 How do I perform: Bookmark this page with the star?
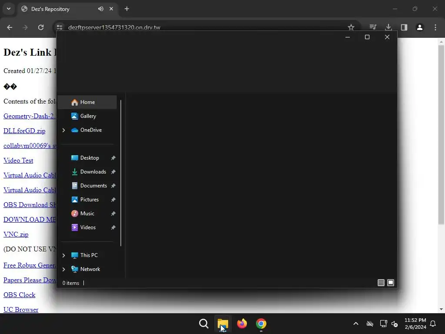351,27
